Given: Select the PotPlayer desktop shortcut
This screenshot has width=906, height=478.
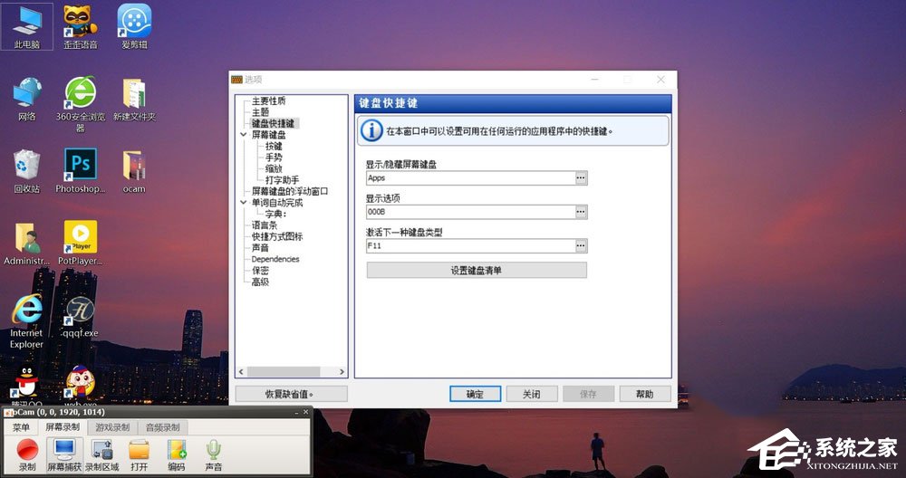Looking at the screenshot, I should (x=81, y=244).
